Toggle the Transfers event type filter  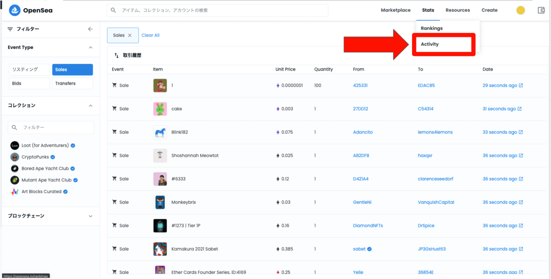(72, 84)
